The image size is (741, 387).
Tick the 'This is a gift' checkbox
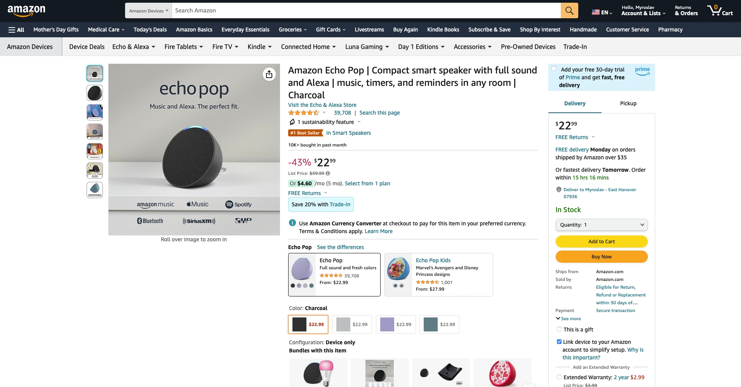pyautogui.click(x=559, y=329)
